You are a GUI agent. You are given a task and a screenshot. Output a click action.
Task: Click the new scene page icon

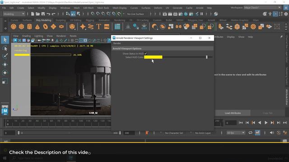33,14
